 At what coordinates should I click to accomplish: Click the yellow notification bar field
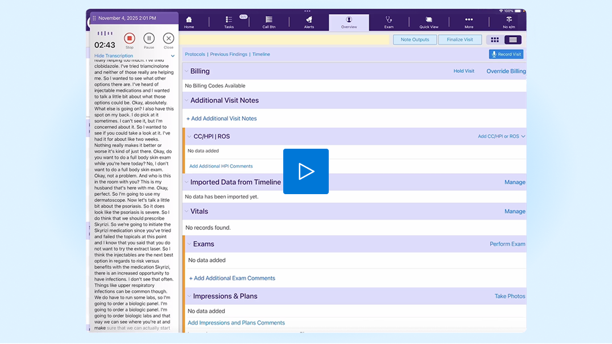pyautogui.click(x=284, y=40)
